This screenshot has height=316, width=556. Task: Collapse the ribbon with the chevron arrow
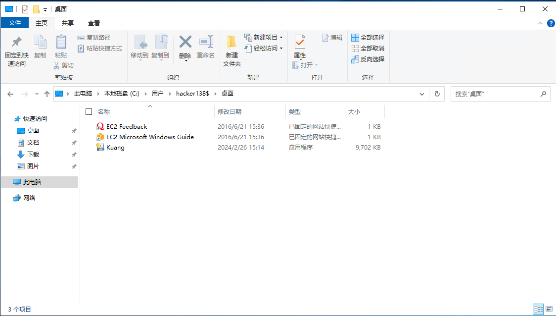[540, 23]
